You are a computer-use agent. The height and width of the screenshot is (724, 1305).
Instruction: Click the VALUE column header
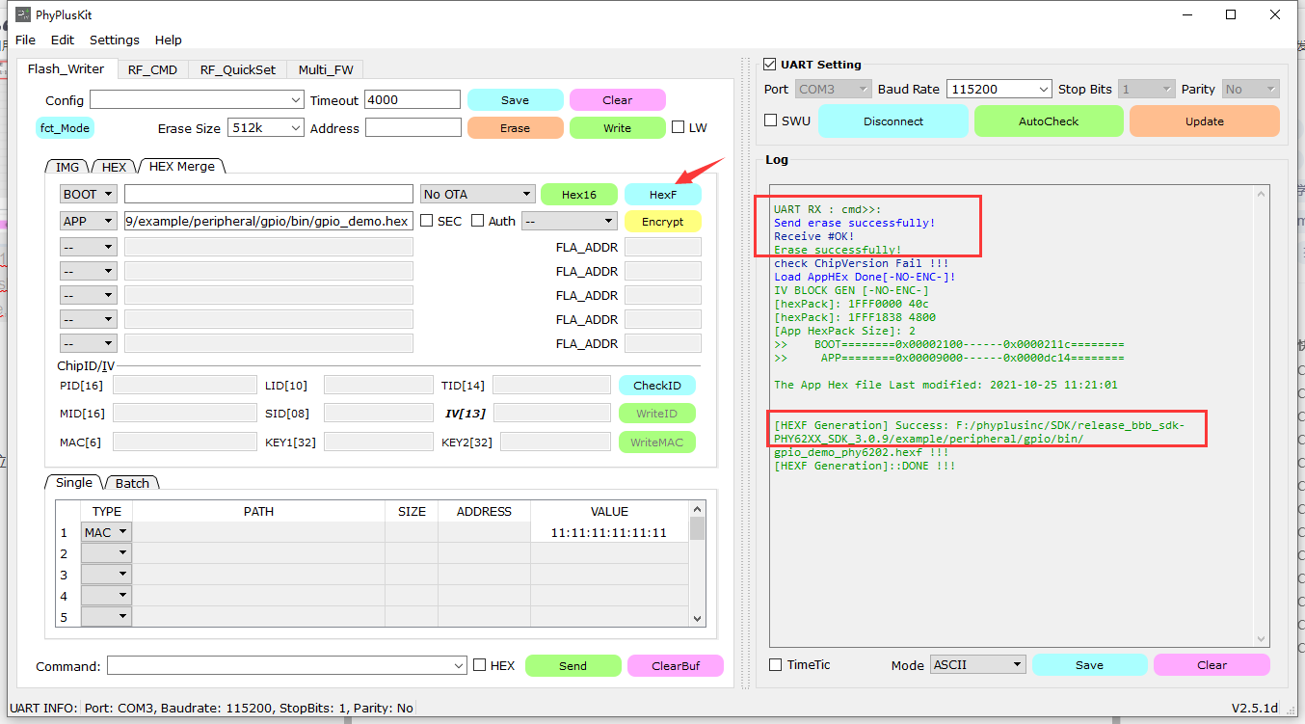coord(609,511)
